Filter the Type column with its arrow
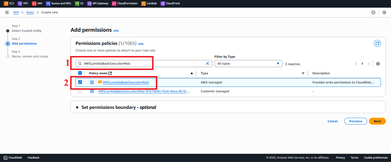The width and height of the screenshot is (391, 162). [303, 73]
